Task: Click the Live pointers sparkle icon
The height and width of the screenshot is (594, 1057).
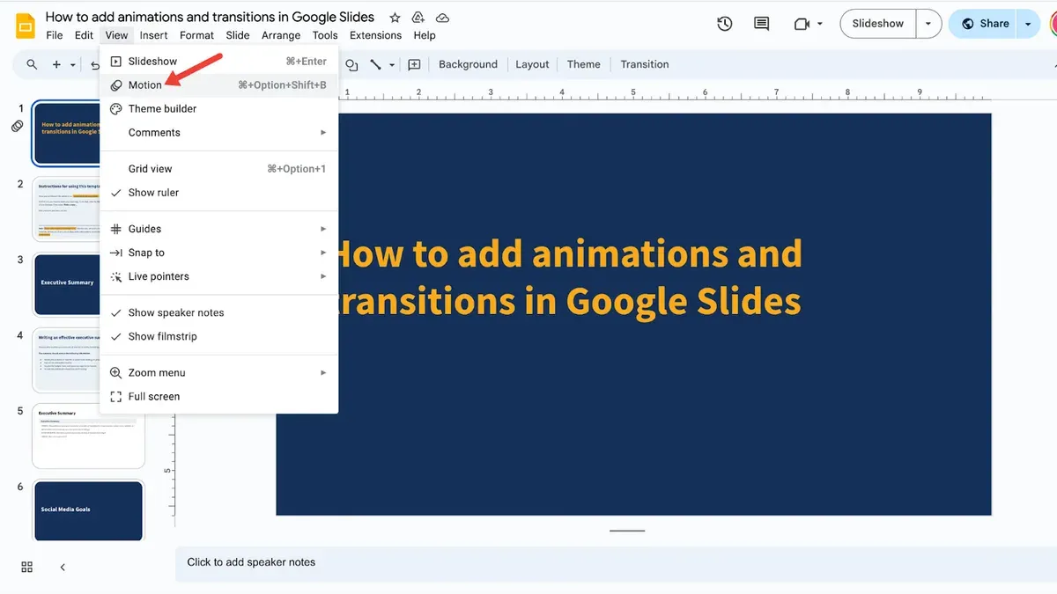Action: point(115,276)
